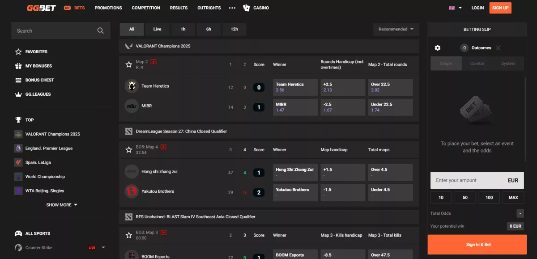
Task: Select MIBR winner odds 1.47
Action: [x=295, y=107]
